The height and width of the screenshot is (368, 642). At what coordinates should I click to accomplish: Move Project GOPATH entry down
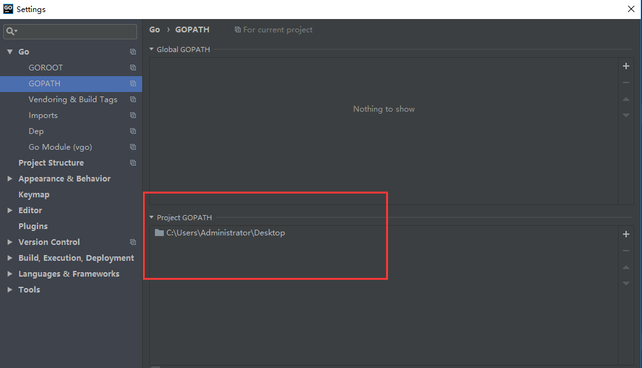coord(626,284)
